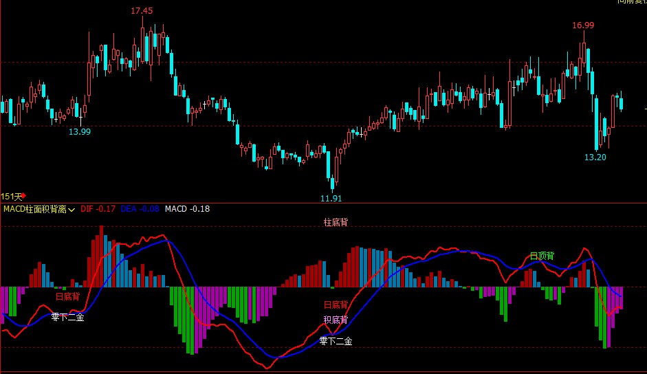The height and width of the screenshot is (374, 647).
Task: Click the 11.91 lowest price label
Action: coord(331,198)
